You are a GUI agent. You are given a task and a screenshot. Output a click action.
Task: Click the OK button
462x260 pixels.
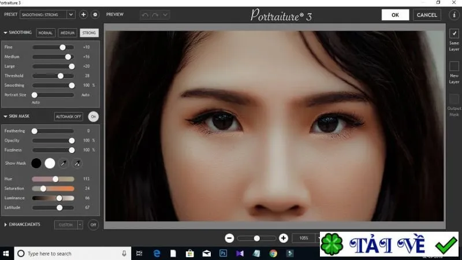click(x=395, y=15)
